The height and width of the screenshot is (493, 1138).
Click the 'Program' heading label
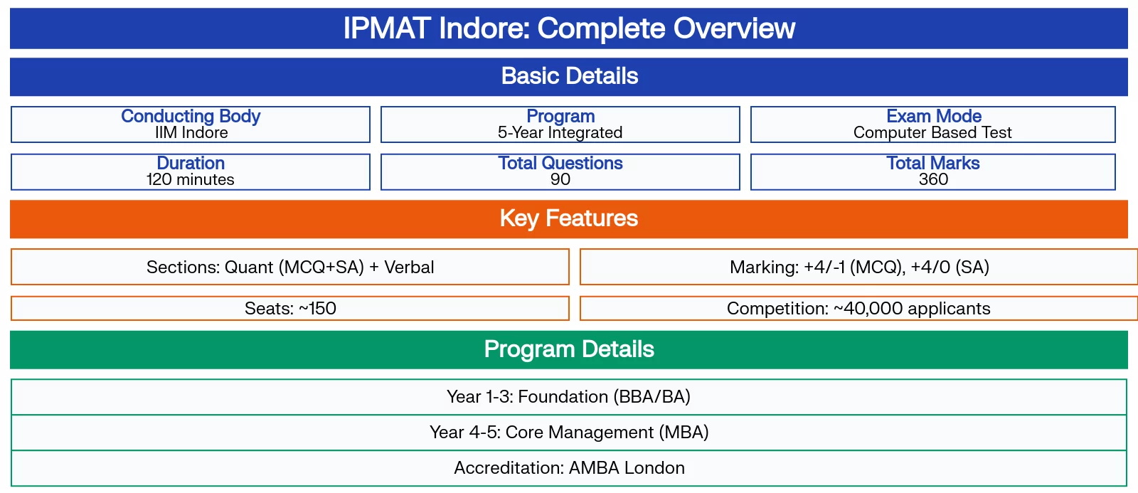[560, 116]
